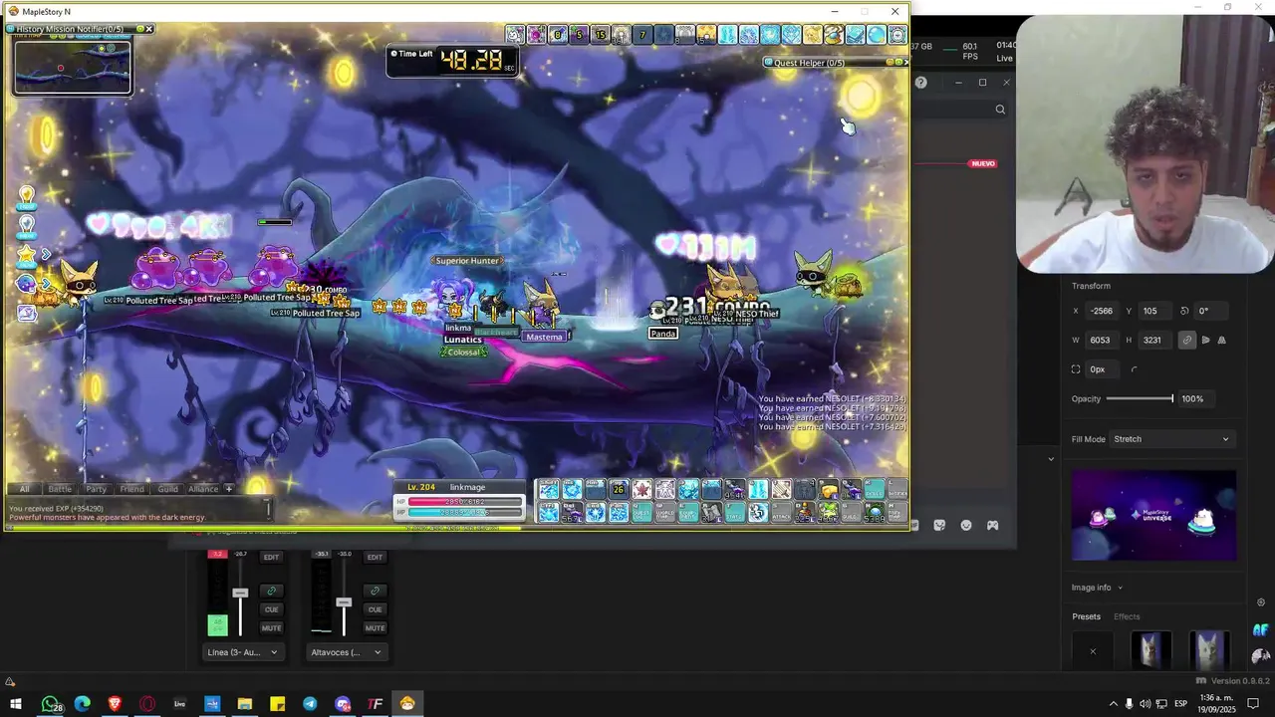Viewport: 1275px width, 717px height.
Task: Click the minimap thumbnail
Action: click(x=72, y=67)
